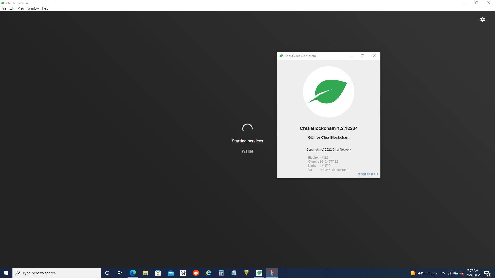Open Calculator from the taskbar

coord(221,273)
